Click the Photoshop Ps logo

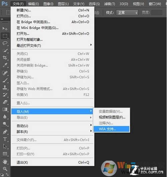tap(5, 3)
